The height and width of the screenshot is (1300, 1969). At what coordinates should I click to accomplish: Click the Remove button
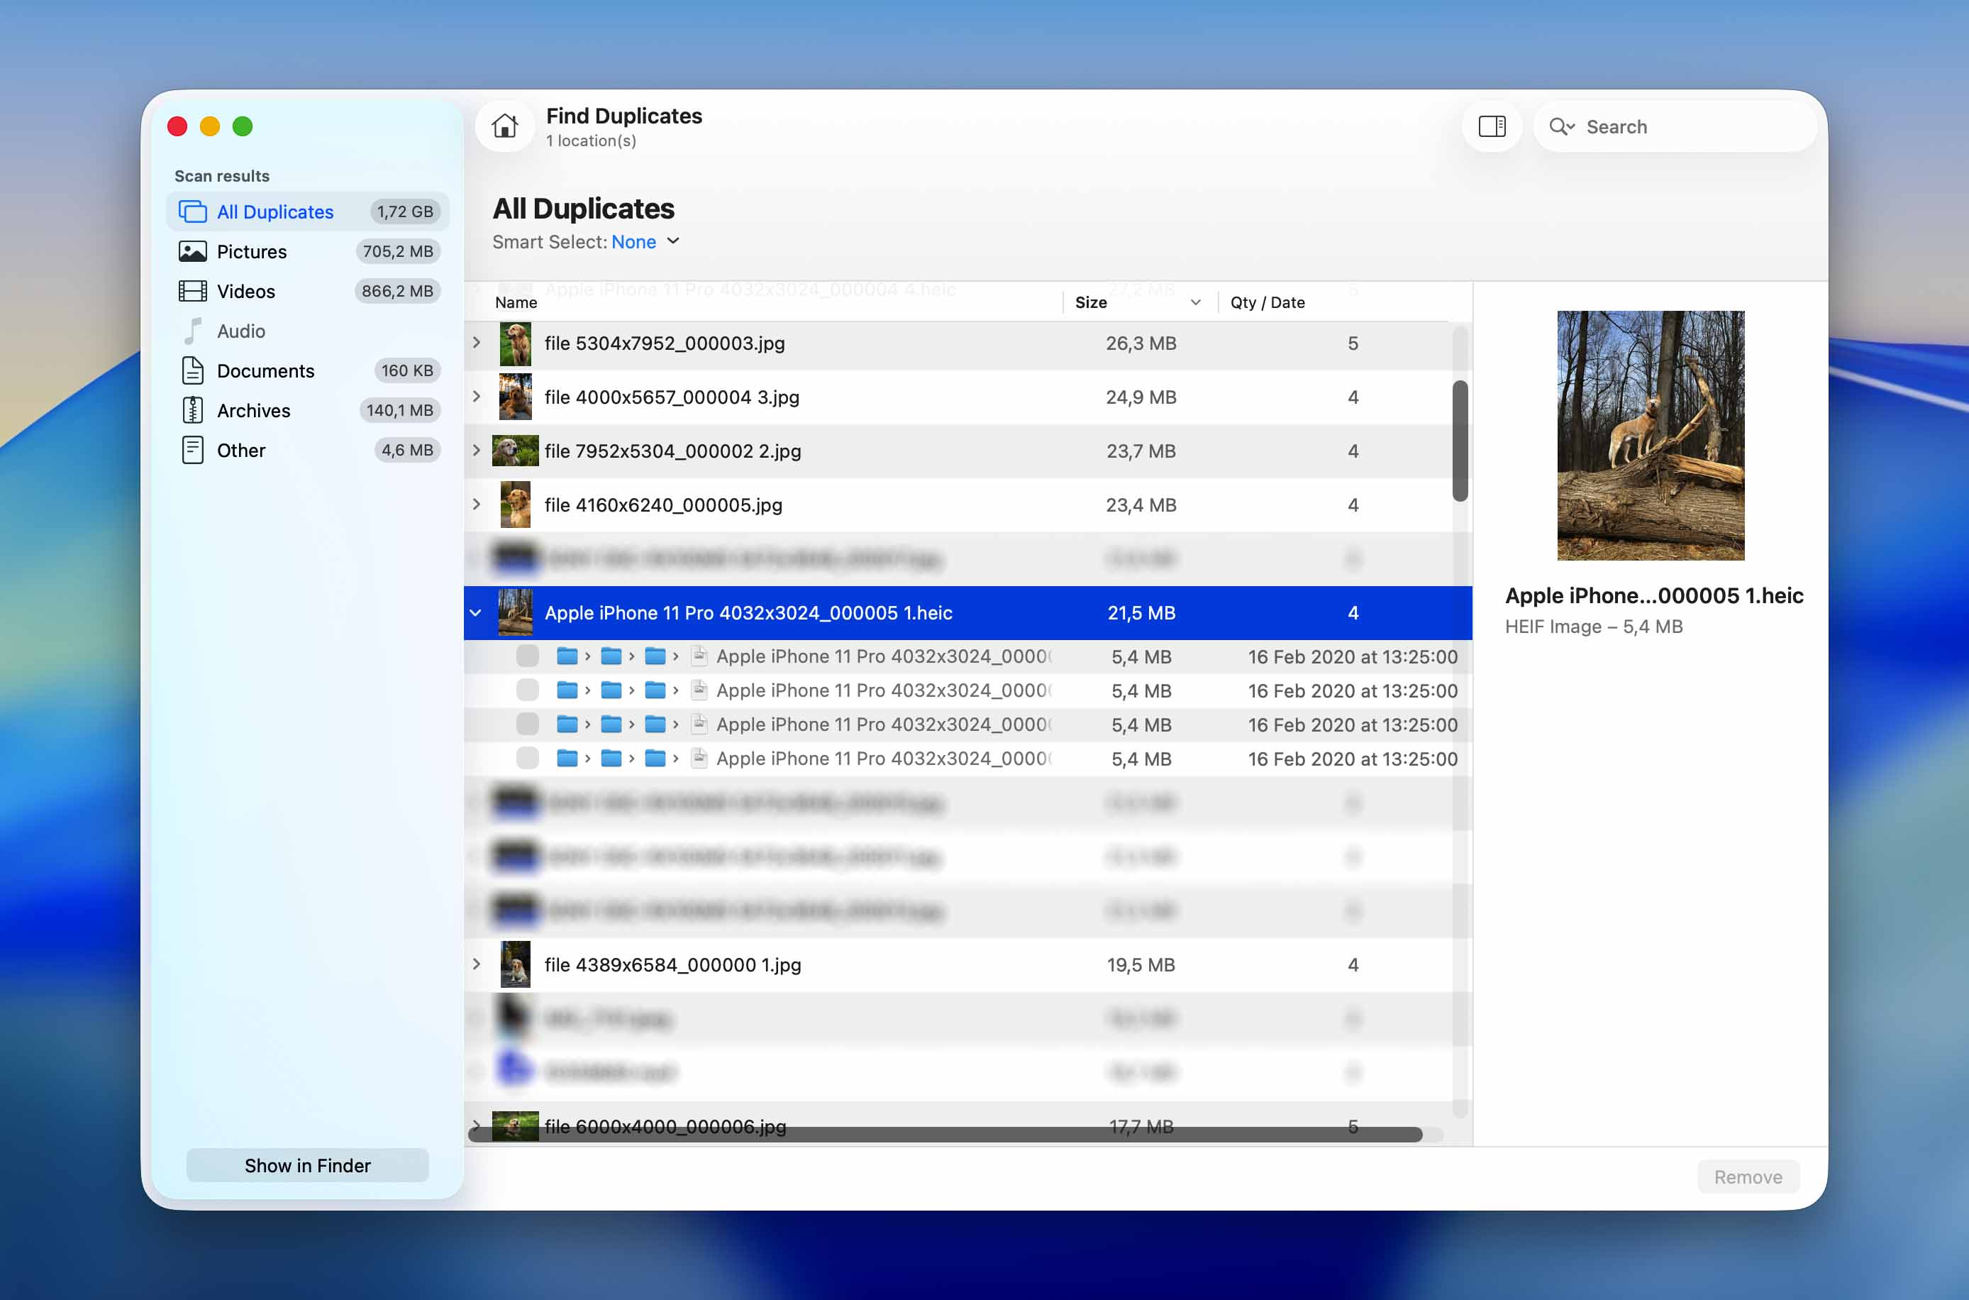pyautogui.click(x=1748, y=1177)
